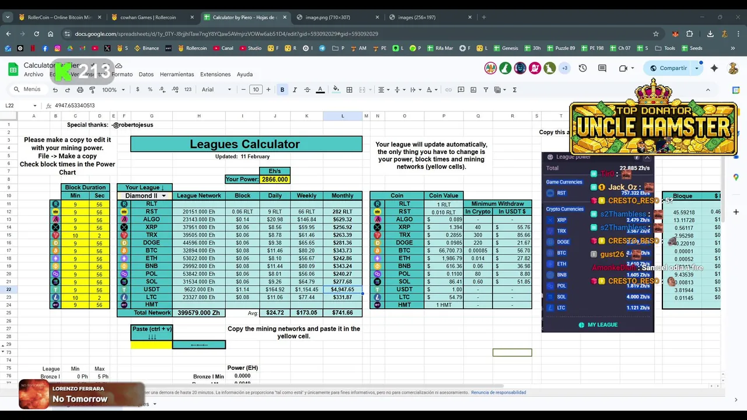Screen dimensions: 747x420
Task: Open text wrapping dropdown
Action: point(415,90)
